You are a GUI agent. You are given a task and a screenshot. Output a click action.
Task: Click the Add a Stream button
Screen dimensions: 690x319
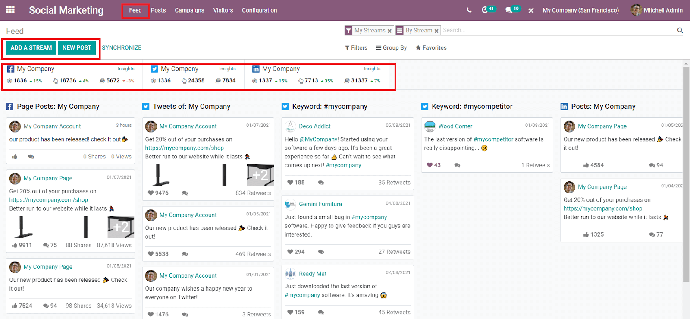[x=31, y=48]
